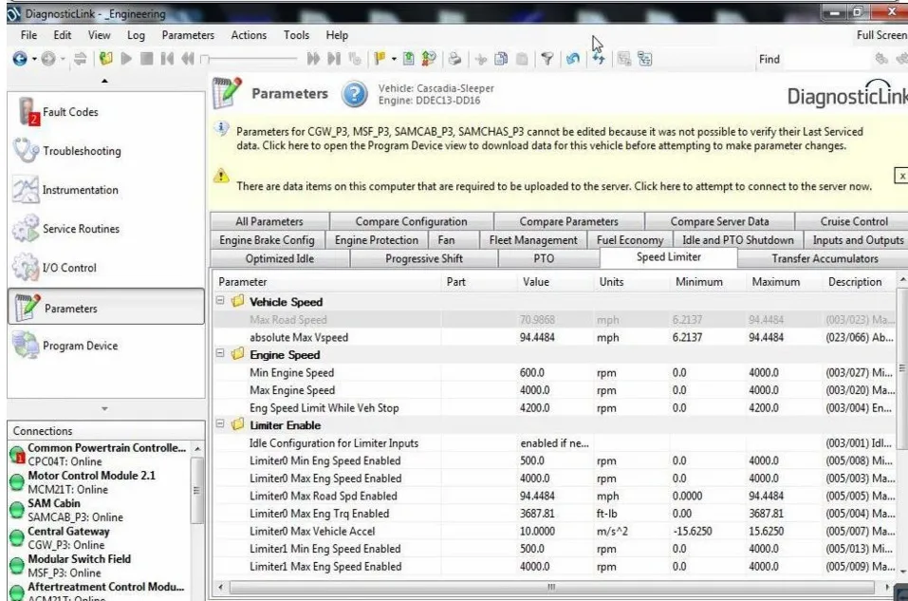Open the Edit menu

[63, 35]
